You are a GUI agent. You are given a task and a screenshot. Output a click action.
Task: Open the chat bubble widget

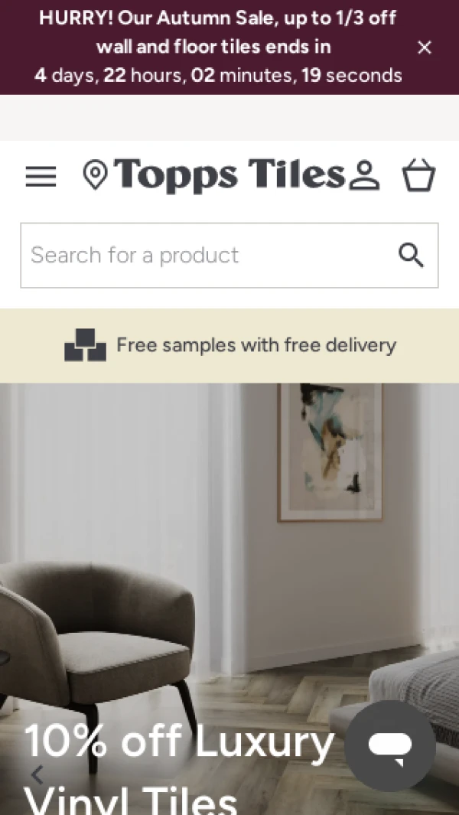click(x=390, y=746)
